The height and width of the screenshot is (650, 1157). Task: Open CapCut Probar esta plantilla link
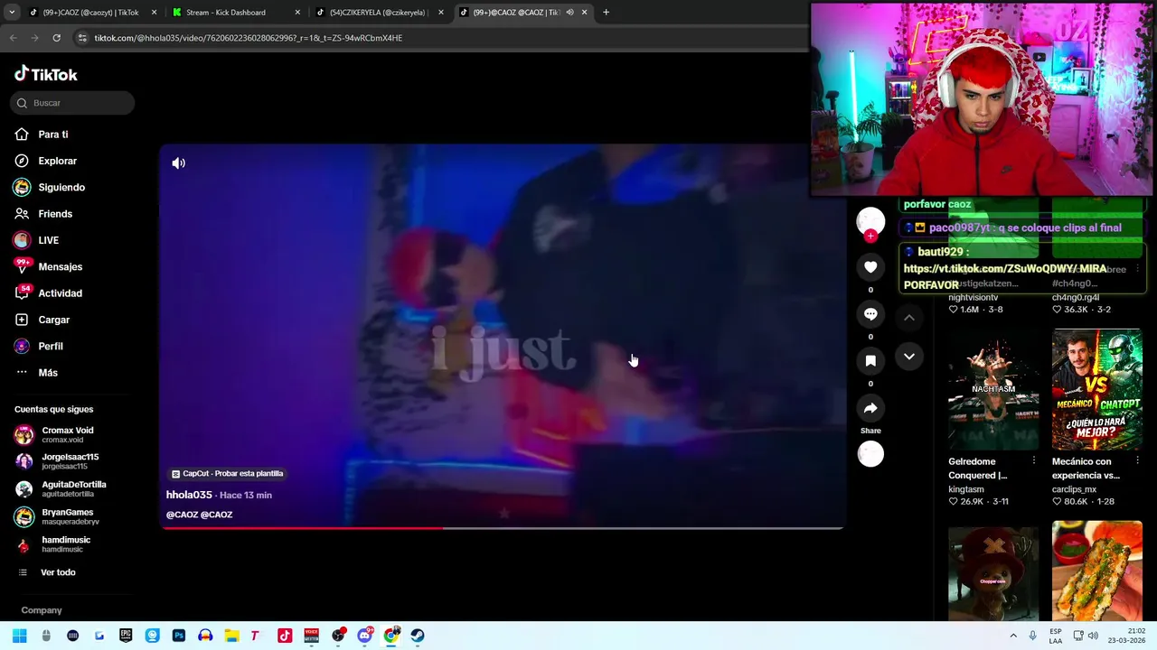point(228,473)
